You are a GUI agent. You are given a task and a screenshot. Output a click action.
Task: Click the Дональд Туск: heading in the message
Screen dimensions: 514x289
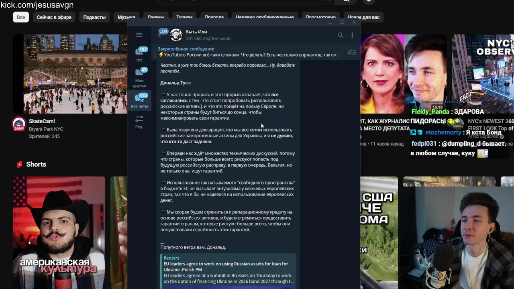[175, 83]
